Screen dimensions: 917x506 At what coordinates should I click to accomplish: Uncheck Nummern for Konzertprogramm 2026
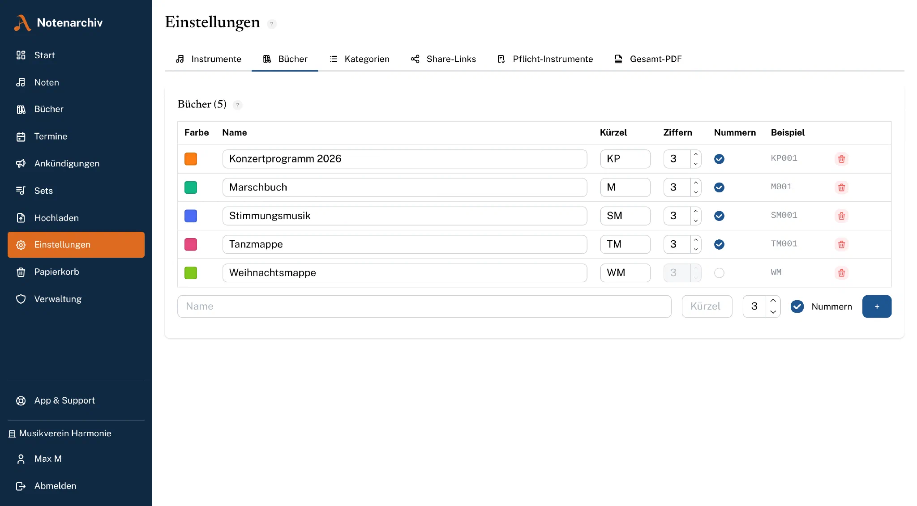point(719,159)
